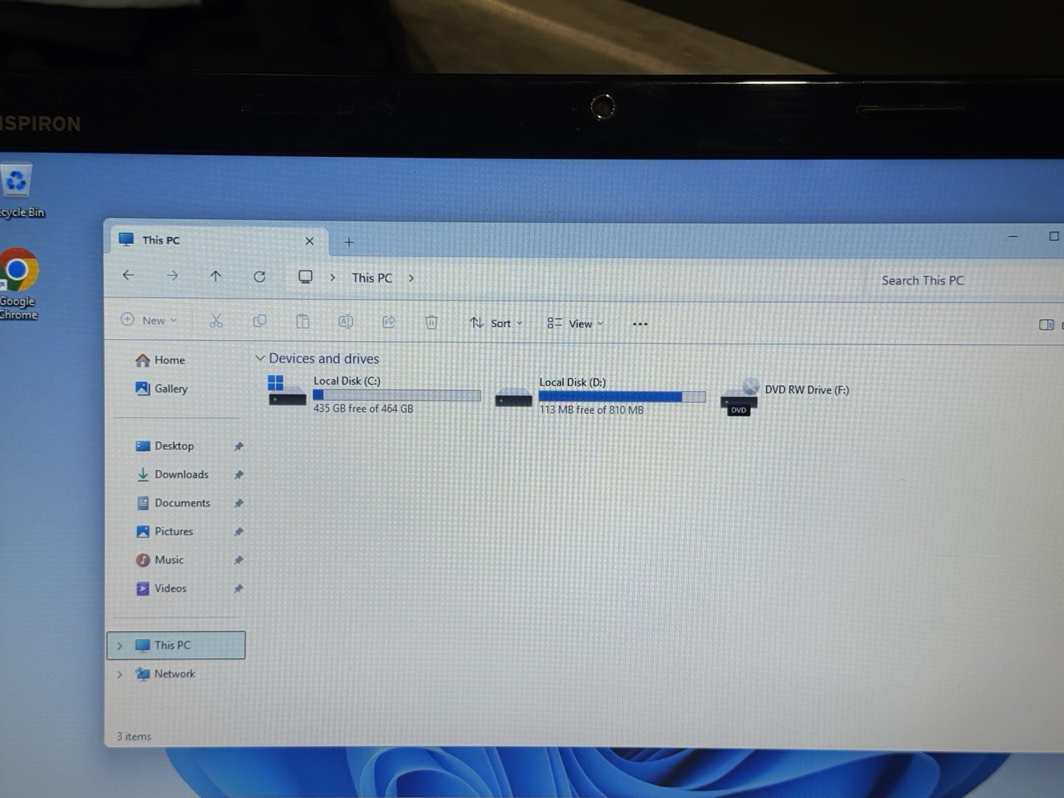
Task: Unpin Music using its pin icon
Action: pos(238,561)
